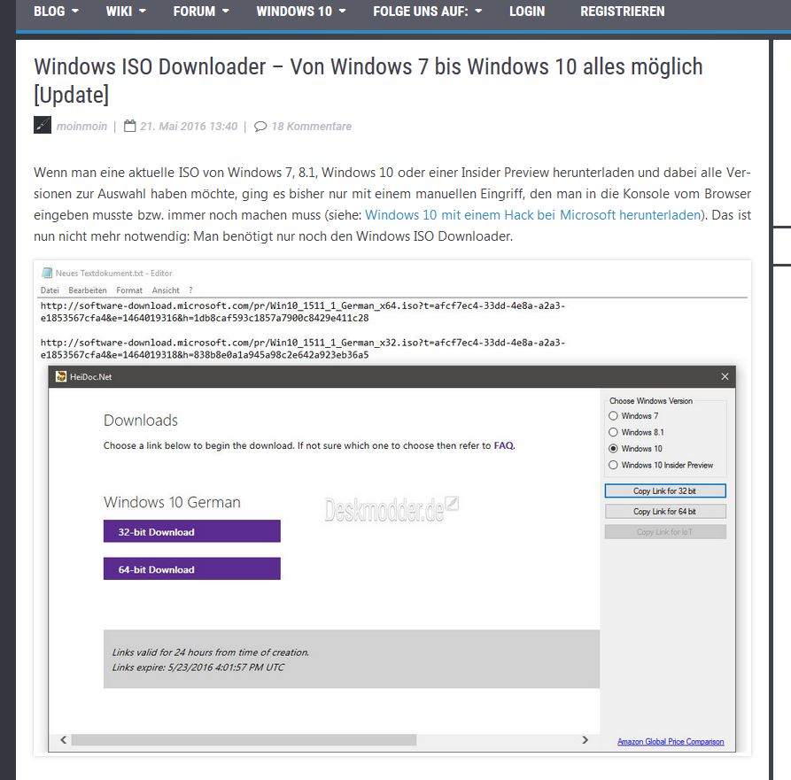Open the Format menu in Editor
The width and height of the screenshot is (791, 780).
click(x=129, y=290)
